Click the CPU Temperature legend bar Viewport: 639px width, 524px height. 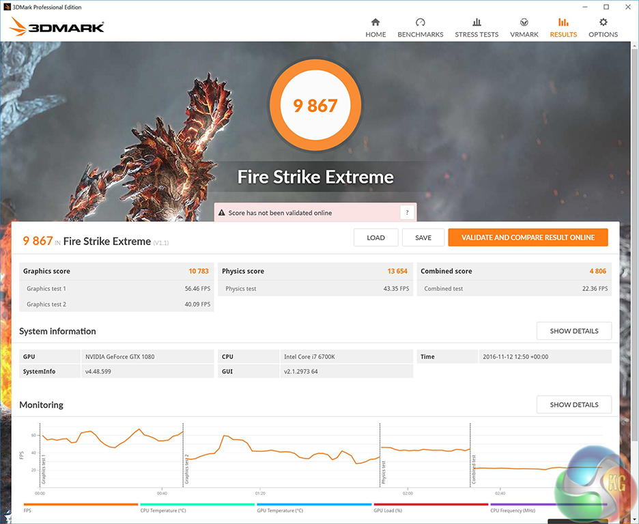[197, 504]
